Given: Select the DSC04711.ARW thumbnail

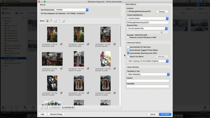Looking at the screenshot, I should 79,59.
